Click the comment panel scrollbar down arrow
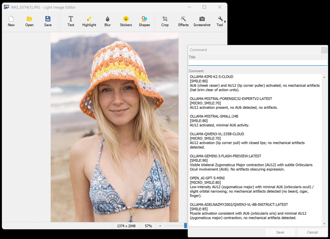Image resolution: width=330 pixels, height=239 pixels. click(x=324, y=223)
